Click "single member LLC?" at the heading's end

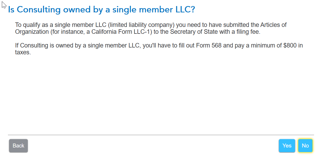[x=154, y=10]
